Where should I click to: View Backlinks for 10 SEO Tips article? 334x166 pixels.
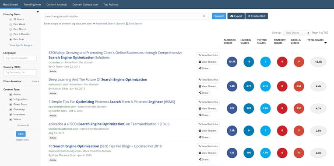pos(208,146)
